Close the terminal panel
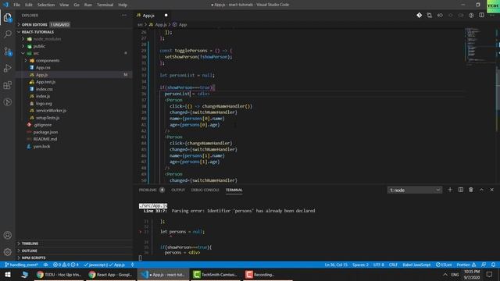This screenshot has height=281, width=500. click(491, 190)
